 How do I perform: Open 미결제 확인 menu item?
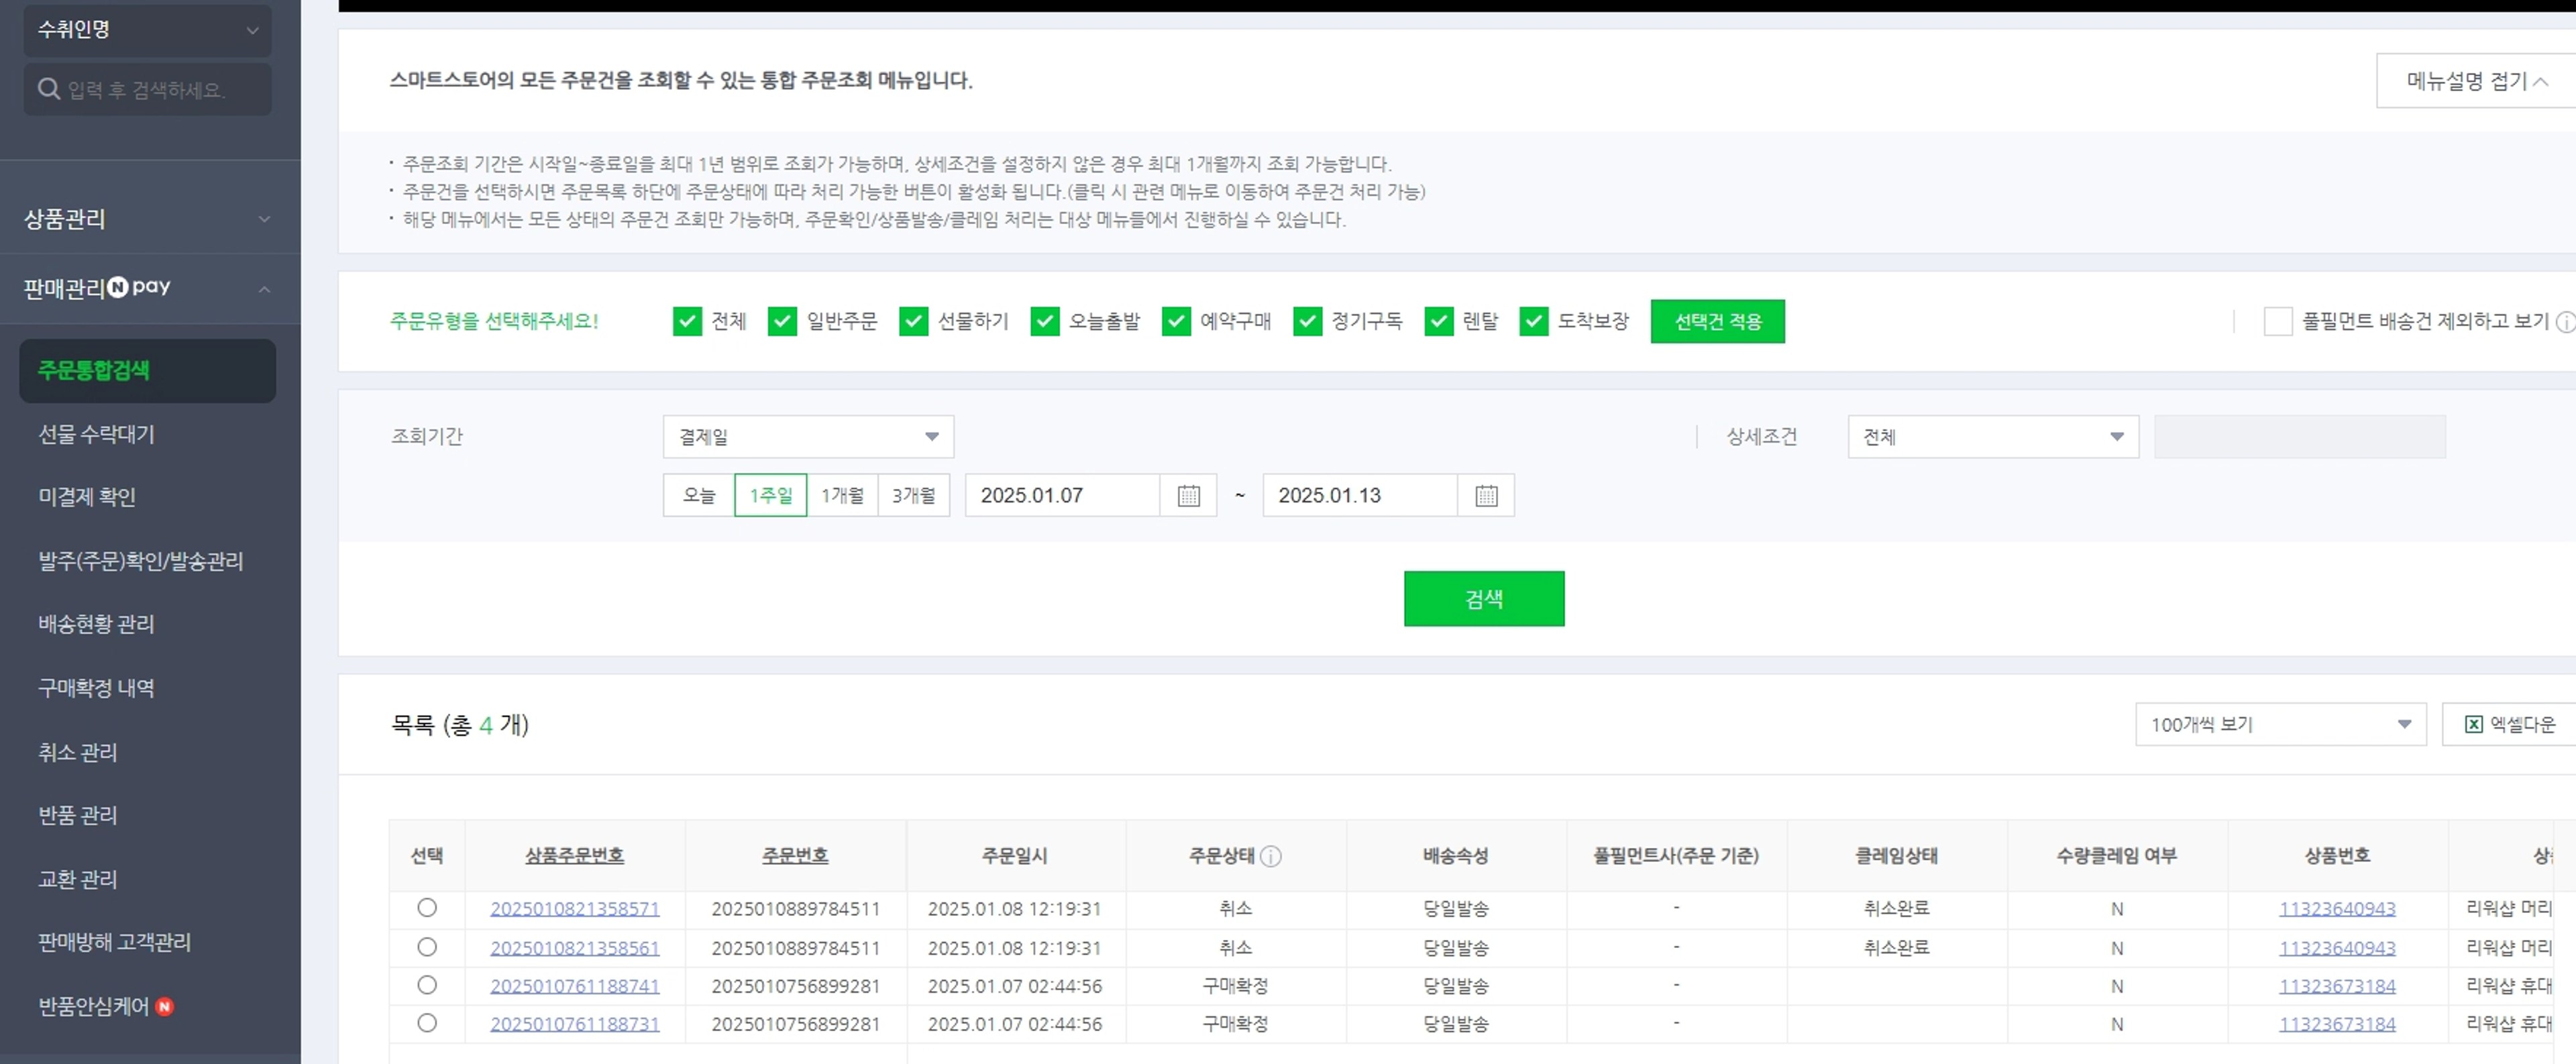(x=87, y=497)
